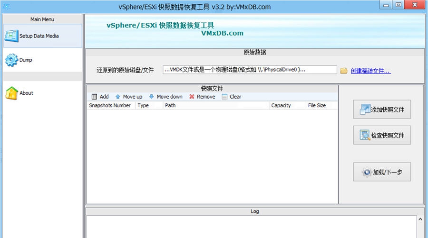Sort by the Path column header

pos(215,105)
